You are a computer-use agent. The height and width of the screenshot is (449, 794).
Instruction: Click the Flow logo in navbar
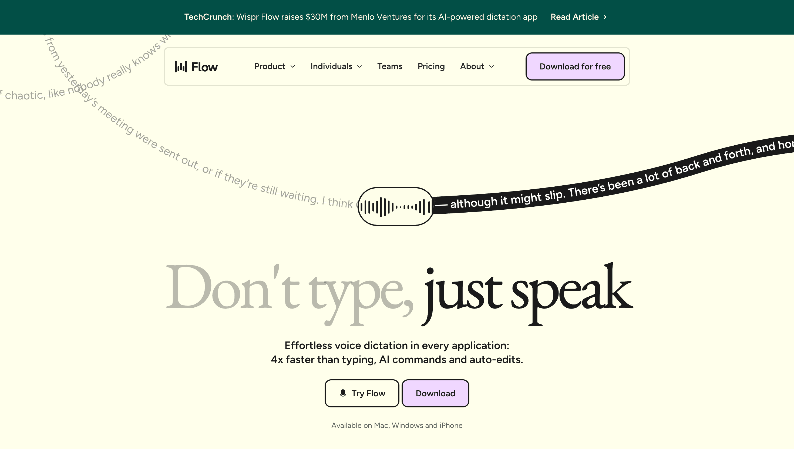(x=196, y=67)
